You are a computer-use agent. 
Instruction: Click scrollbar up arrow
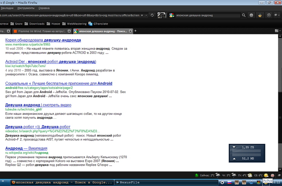(x=280, y=36)
